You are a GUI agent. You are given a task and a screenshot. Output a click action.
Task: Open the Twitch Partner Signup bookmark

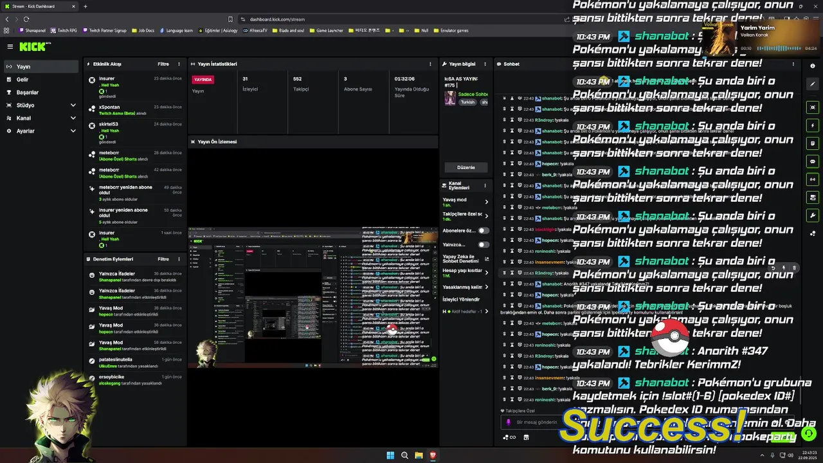[x=104, y=30]
